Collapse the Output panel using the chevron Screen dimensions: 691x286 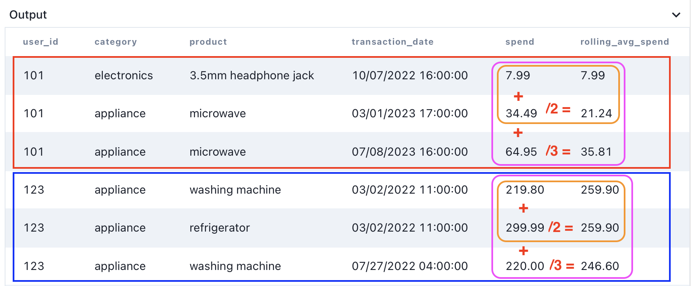pyautogui.click(x=676, y=15)
